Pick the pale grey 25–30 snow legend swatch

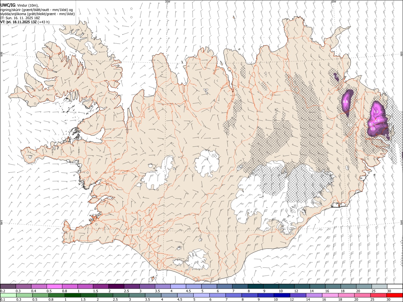click(x=379, y=286)
